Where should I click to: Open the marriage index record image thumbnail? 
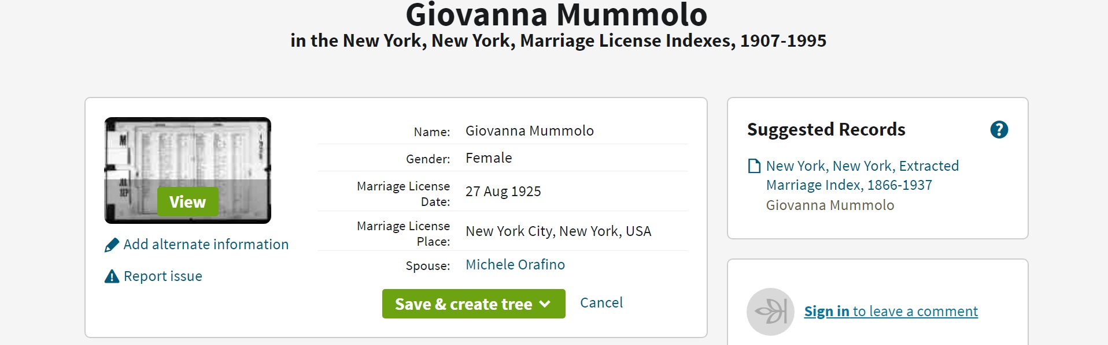[x=187, y=170]
